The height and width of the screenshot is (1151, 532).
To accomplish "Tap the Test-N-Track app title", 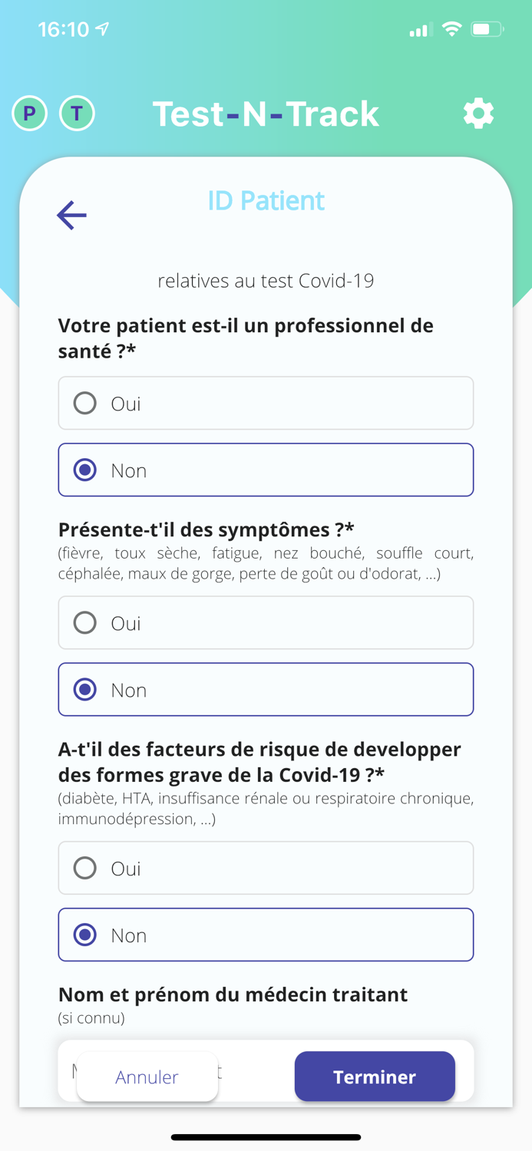I will [x=266, y=114].
